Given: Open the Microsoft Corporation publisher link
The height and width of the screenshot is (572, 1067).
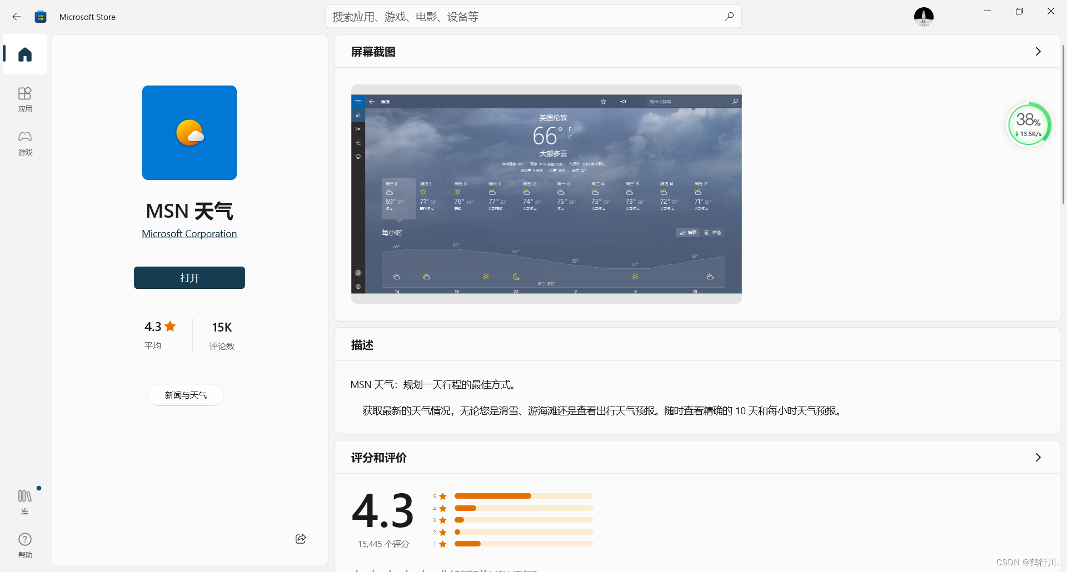Looking at the screenshot, I should click(x=190, y=234).
